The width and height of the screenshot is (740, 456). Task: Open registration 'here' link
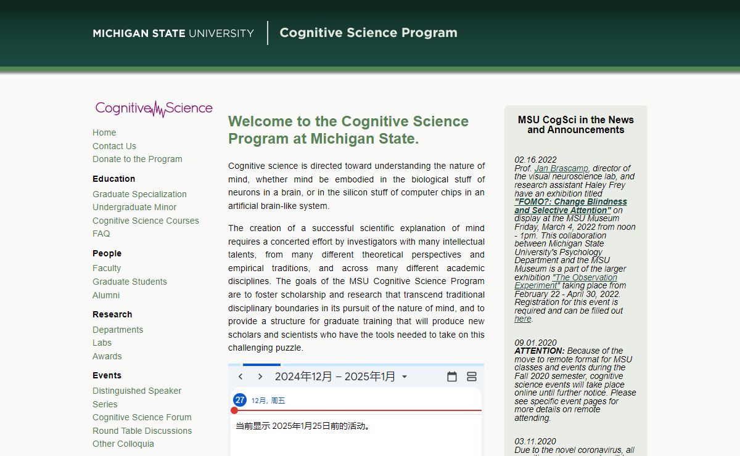click(x=523, y=319)
